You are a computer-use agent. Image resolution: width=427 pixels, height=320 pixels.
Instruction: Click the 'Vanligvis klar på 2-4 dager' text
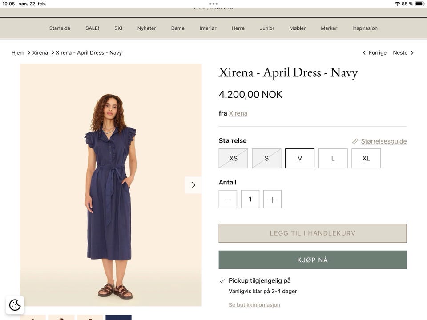263,291
